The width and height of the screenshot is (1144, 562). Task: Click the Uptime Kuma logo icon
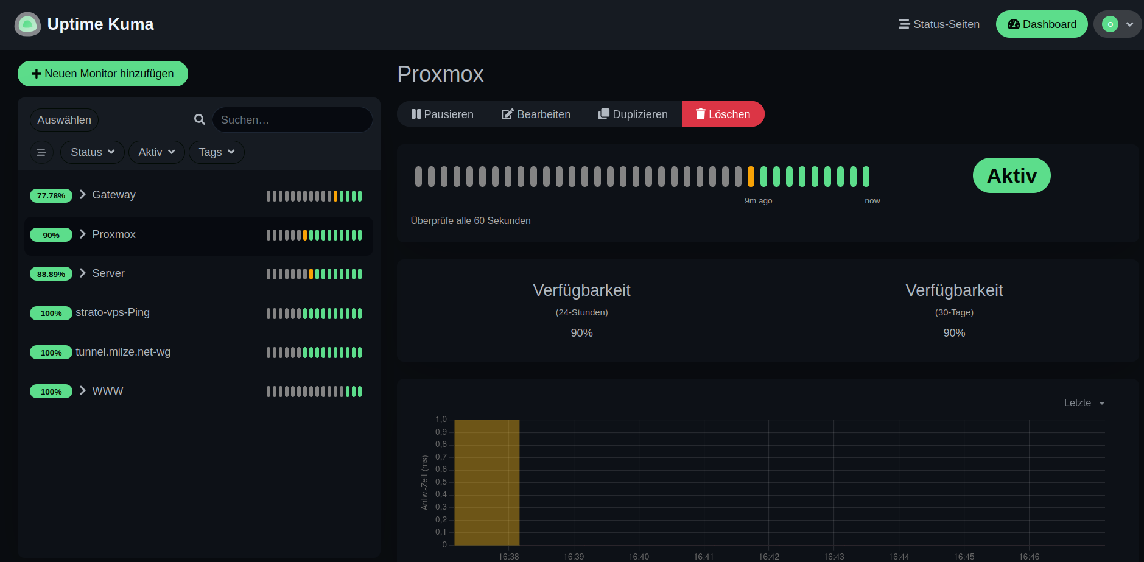click(x=27, y=24)
